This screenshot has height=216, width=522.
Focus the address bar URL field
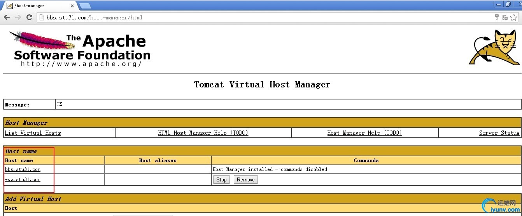[265, 17]
